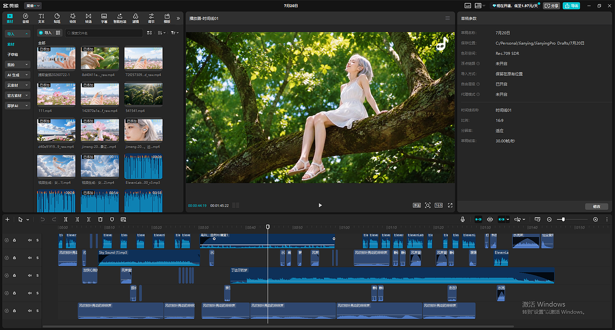
Task: Open the media filter dropdown
Action: coord(174,33)
